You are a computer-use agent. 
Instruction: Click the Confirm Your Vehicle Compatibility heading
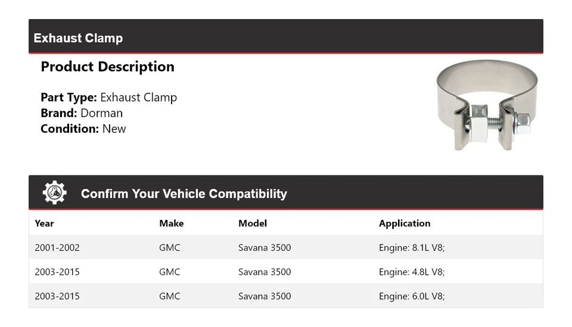click(184, 194)
